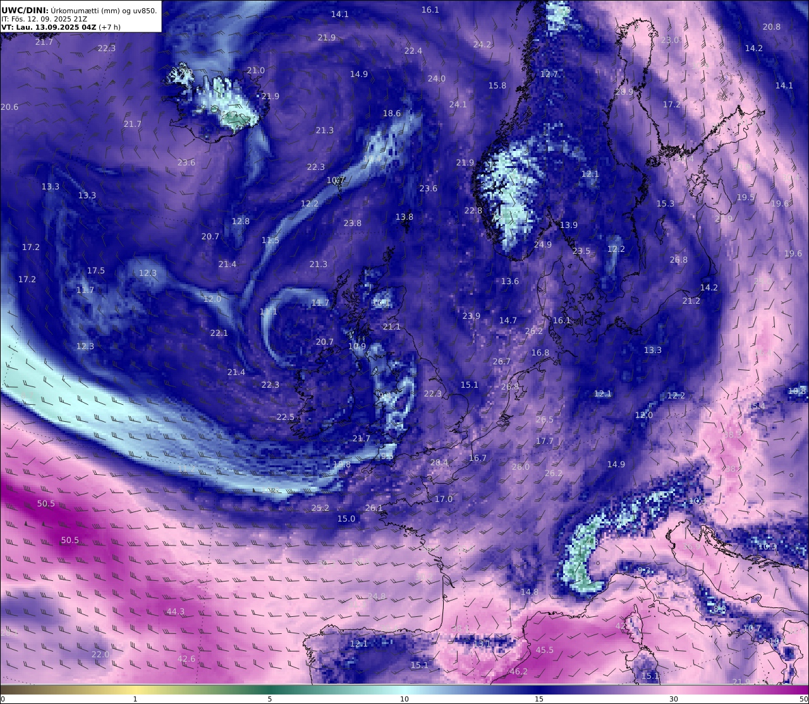Image resolution: width=809 pixels, height=704 pixels.
Task: Click the 16.7 value on the map
Action: point(478,458)
